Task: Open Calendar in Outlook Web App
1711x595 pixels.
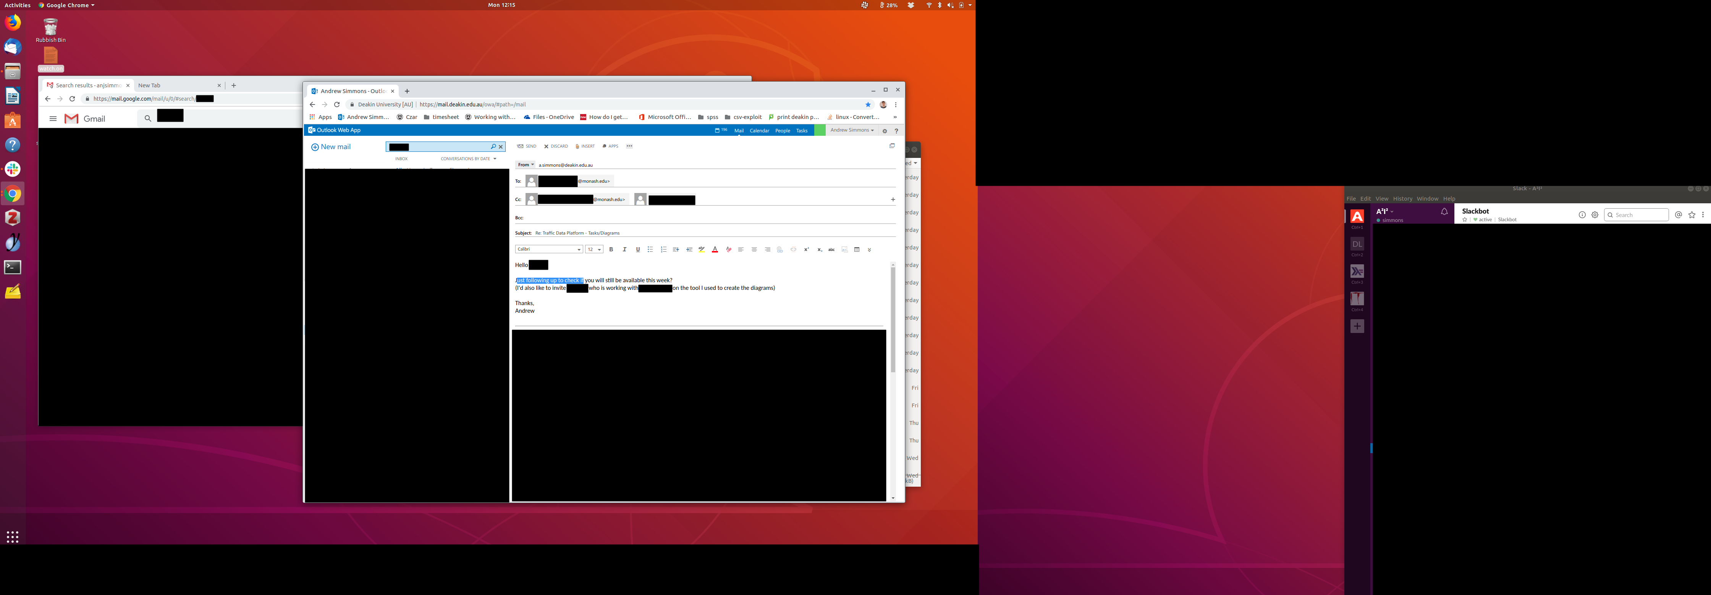Action: coord(759,131)
